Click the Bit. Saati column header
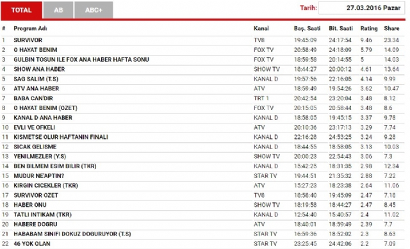Screen dimensions: 410x249 341,28
